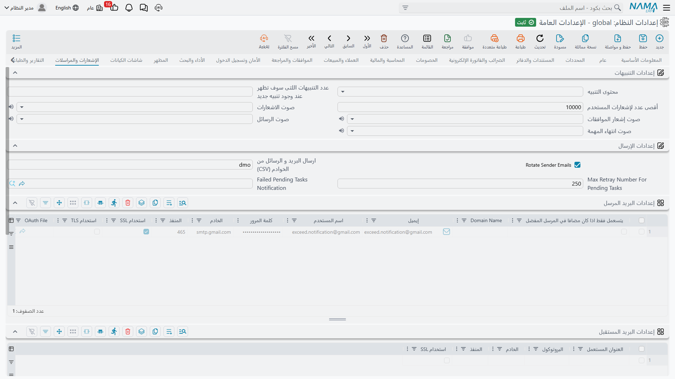Viewport: 675px width, 379px height.
Task: Switch to الأمان وتسجيل الدخول tab
Action: pos(238,60)
